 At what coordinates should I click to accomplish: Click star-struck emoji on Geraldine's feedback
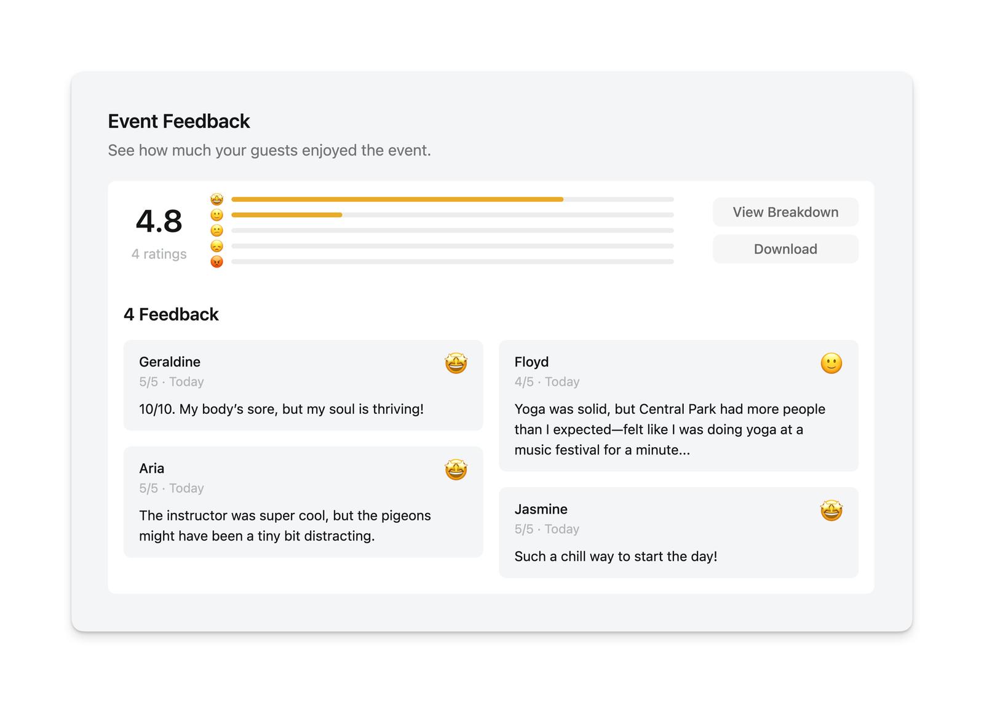click(456, 363)
